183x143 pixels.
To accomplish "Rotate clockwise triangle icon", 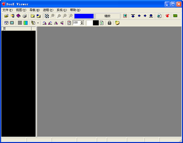I will click(x=44, y=23).
